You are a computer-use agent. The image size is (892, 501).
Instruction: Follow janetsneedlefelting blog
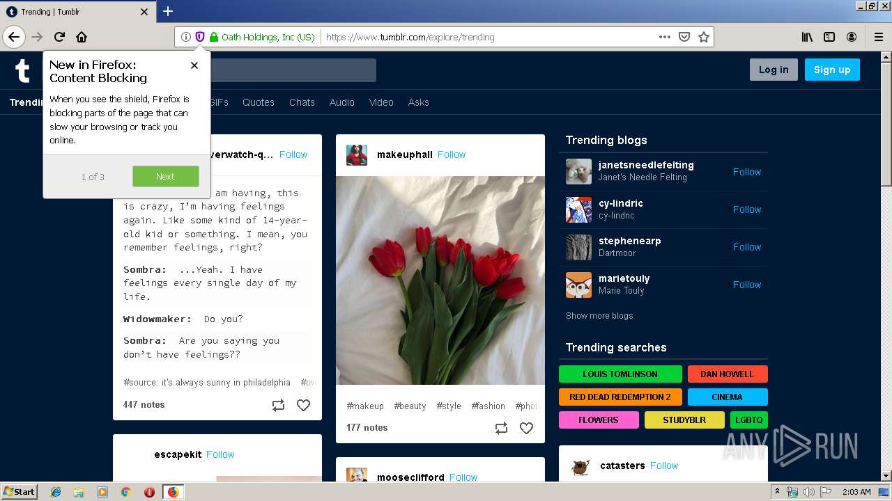(x=746, y=172)
